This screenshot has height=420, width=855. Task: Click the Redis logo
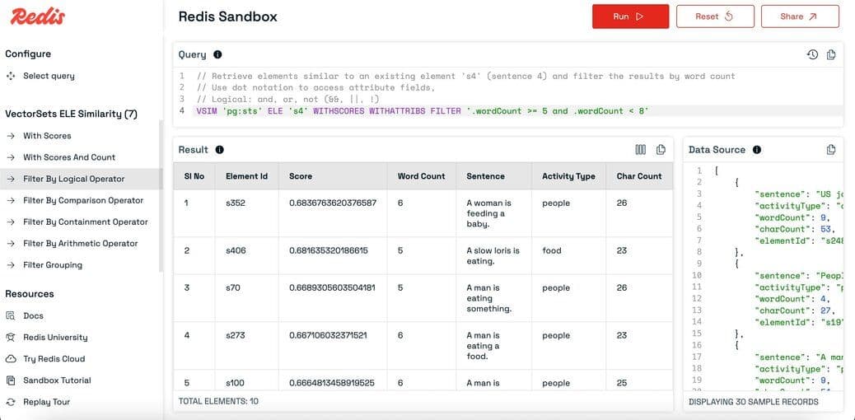[38, 16]
